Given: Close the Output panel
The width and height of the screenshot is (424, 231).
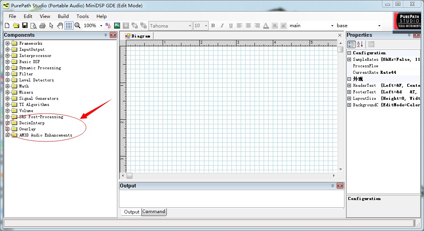Looking at the screenshot, I should pos(340,185).
